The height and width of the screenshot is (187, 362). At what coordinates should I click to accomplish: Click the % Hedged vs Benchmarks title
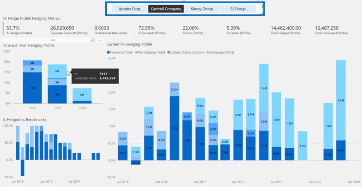(24, 120)
